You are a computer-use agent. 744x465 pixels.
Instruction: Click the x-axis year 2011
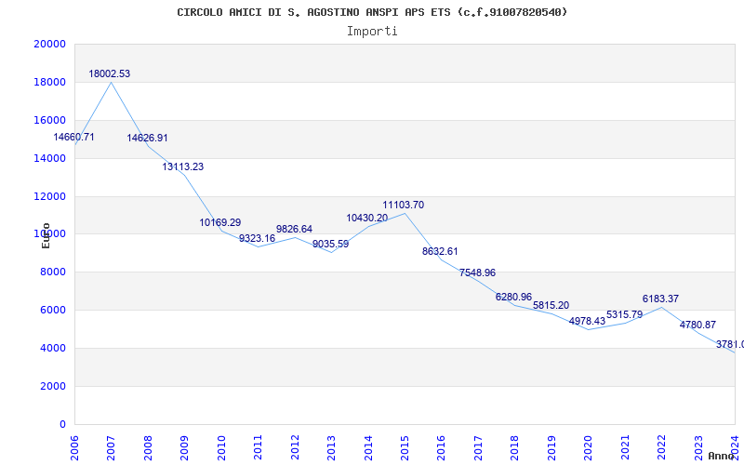pyautogui.click(x=258, y=447)
